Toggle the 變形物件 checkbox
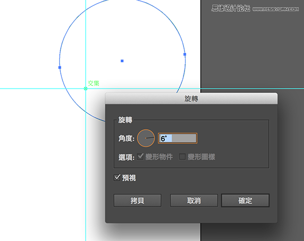This screenshot has width=304, height=241. (x=140, y=157)
